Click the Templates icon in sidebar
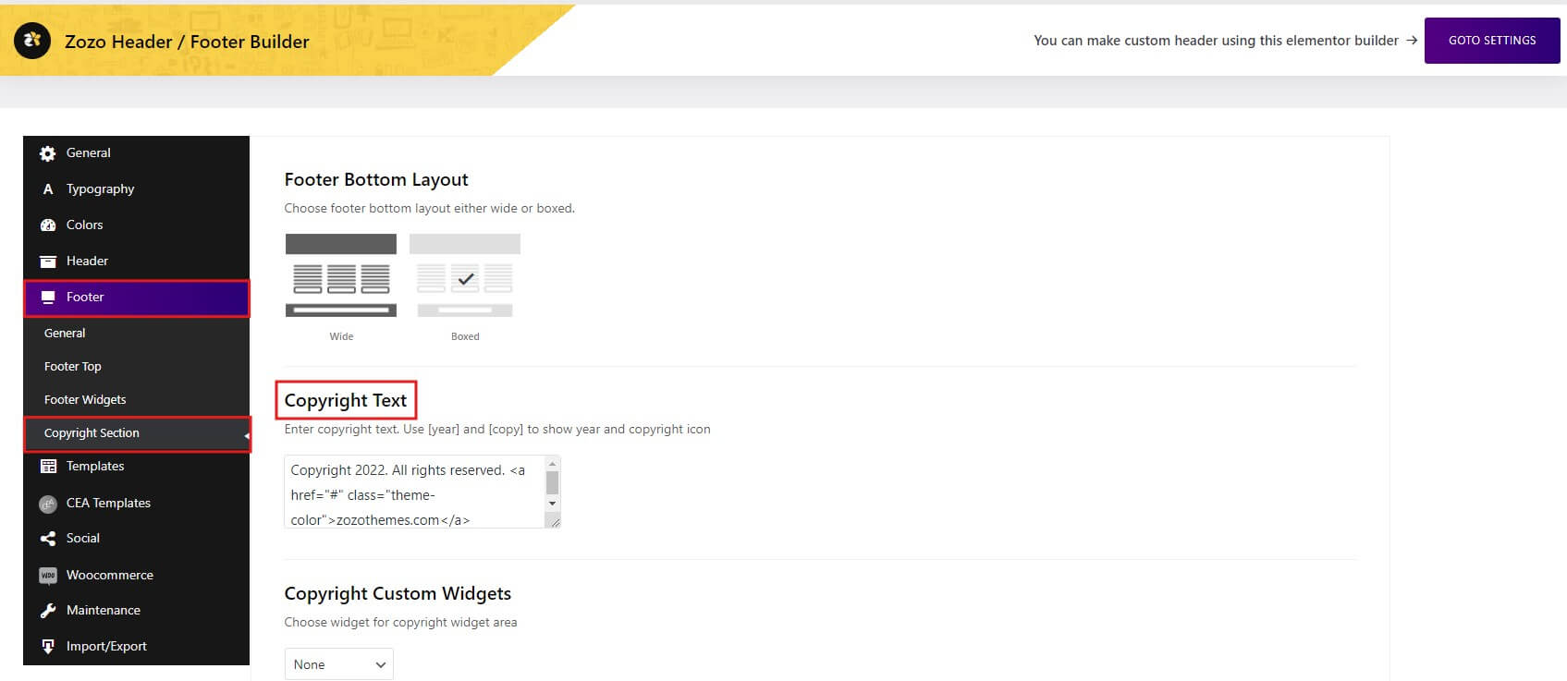 [x=48, y=467]
